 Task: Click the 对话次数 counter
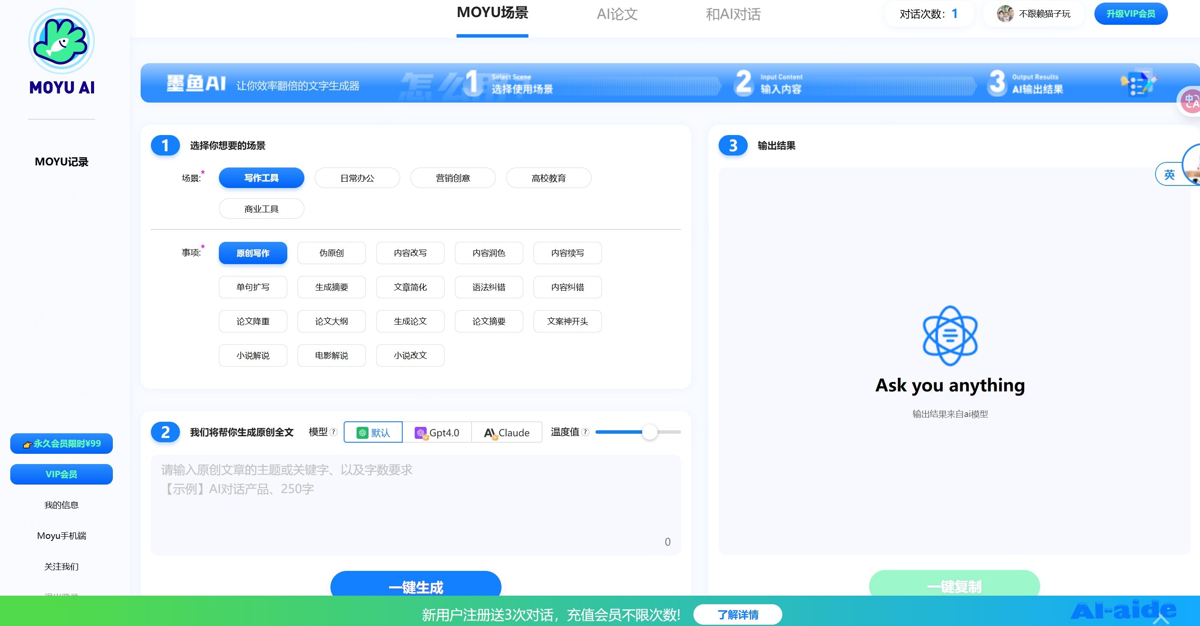[929, 14]
